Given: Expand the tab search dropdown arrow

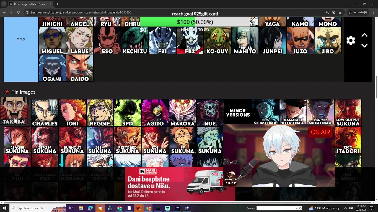Looking at the screenshot, I should [x=4, y=4].
